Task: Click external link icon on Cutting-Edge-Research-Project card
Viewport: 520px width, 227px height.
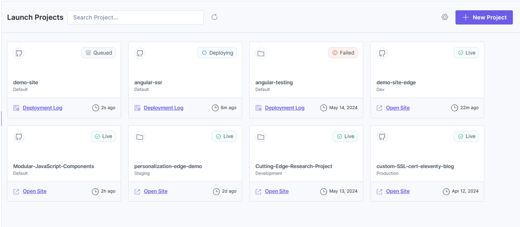Action: 259,191
